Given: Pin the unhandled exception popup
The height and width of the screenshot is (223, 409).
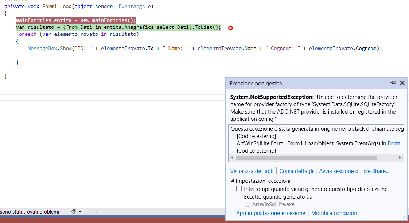Looking at the screenshot, I should pos(393,83).
